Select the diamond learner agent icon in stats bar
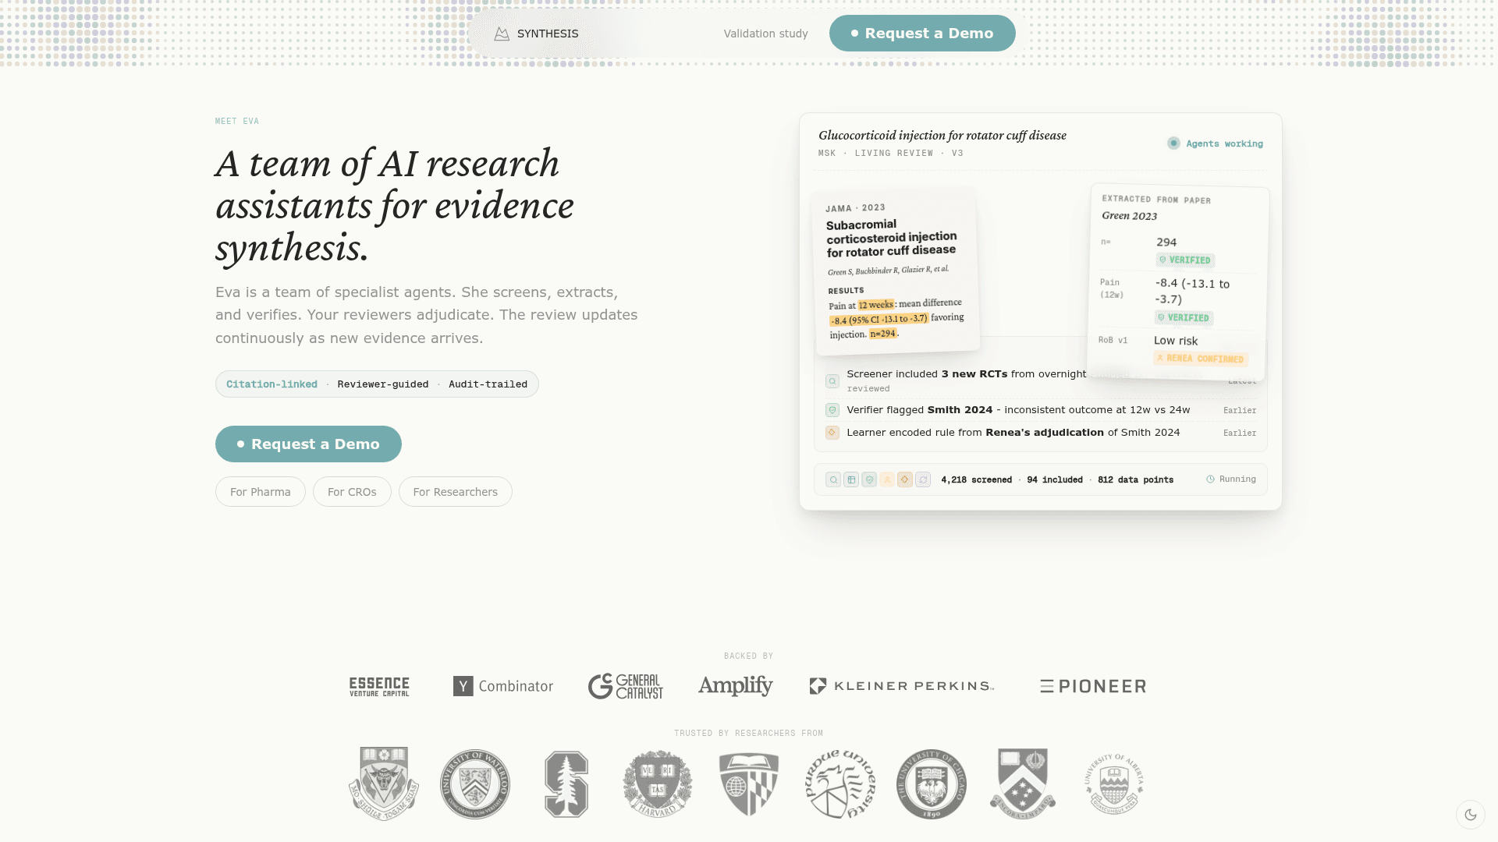1498x842 pixels. point(905,479)
